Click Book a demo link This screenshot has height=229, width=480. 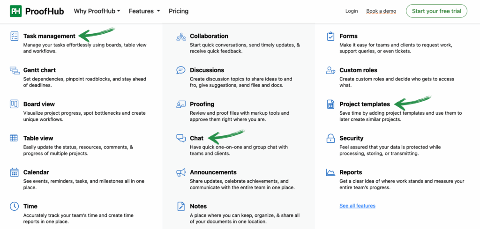point(381,11)
